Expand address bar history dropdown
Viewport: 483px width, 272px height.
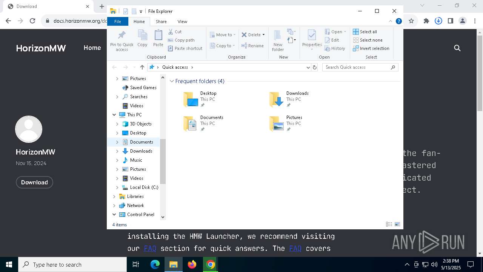[308, 67]
